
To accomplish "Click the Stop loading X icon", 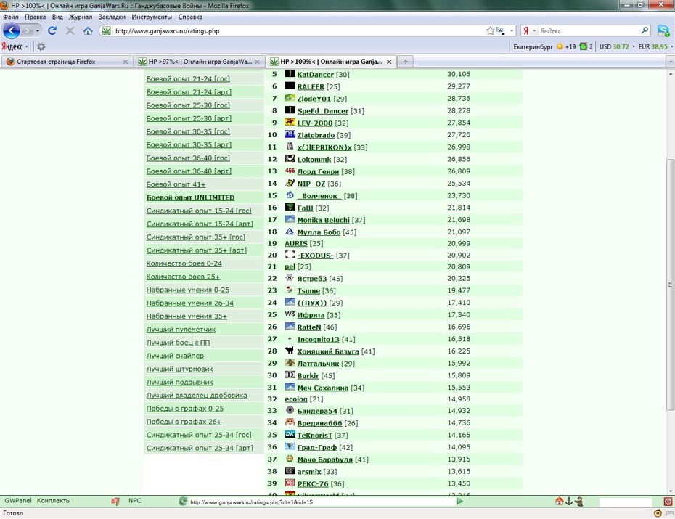I will (70, 30).
